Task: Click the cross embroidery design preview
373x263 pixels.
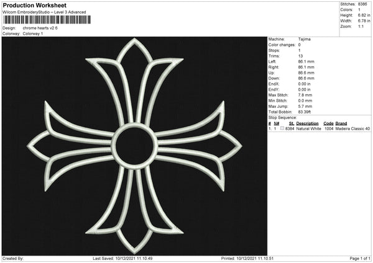Action: [x=134, y=146]
